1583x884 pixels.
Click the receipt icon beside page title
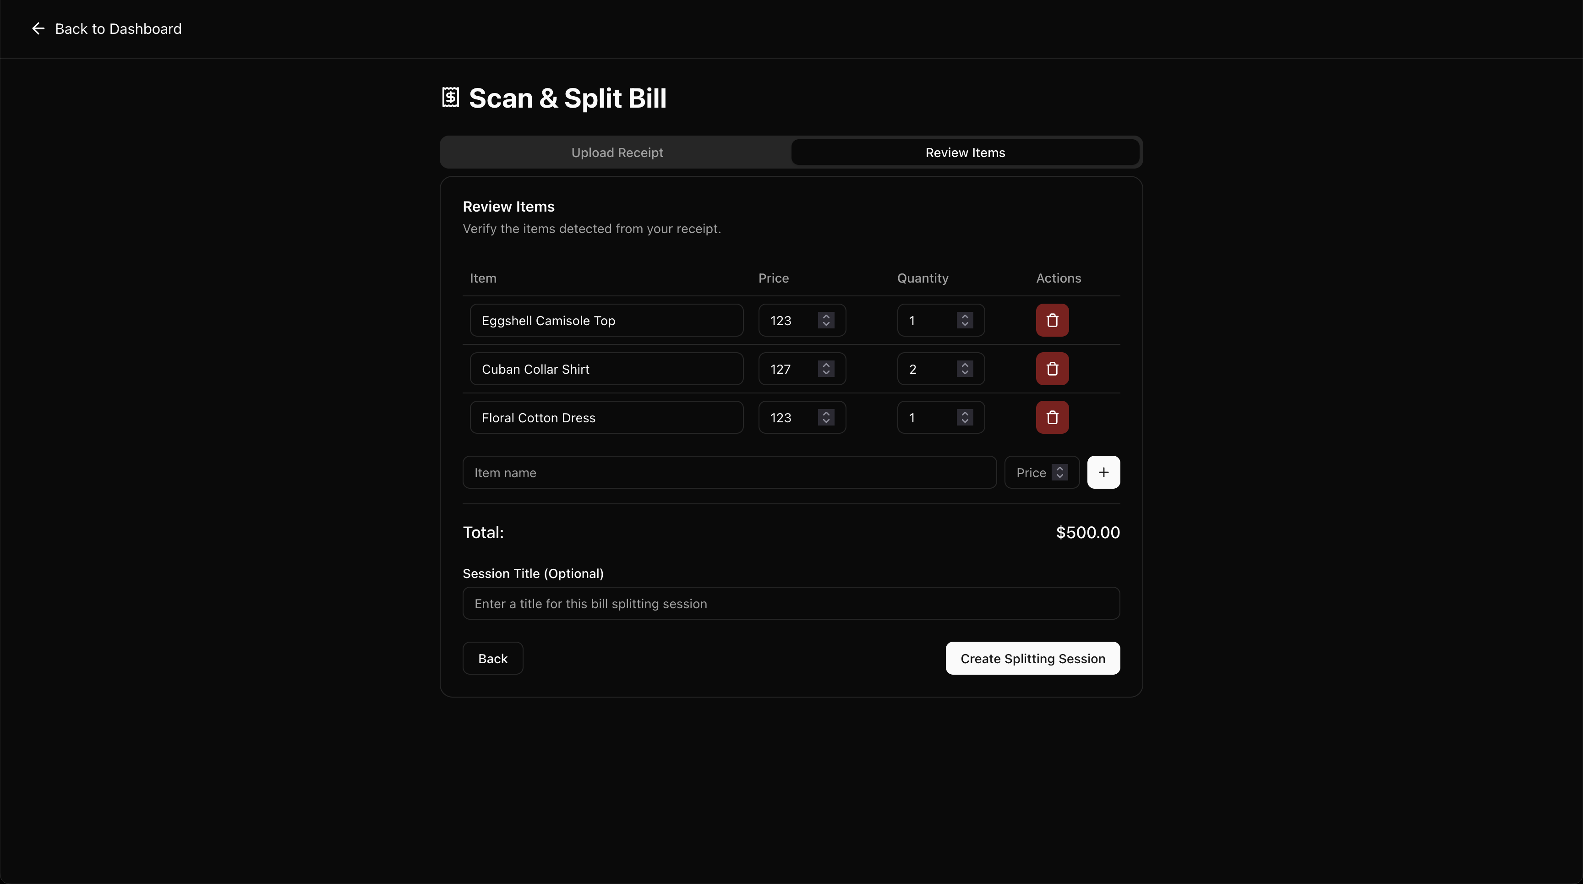click(x=450, y=98)
